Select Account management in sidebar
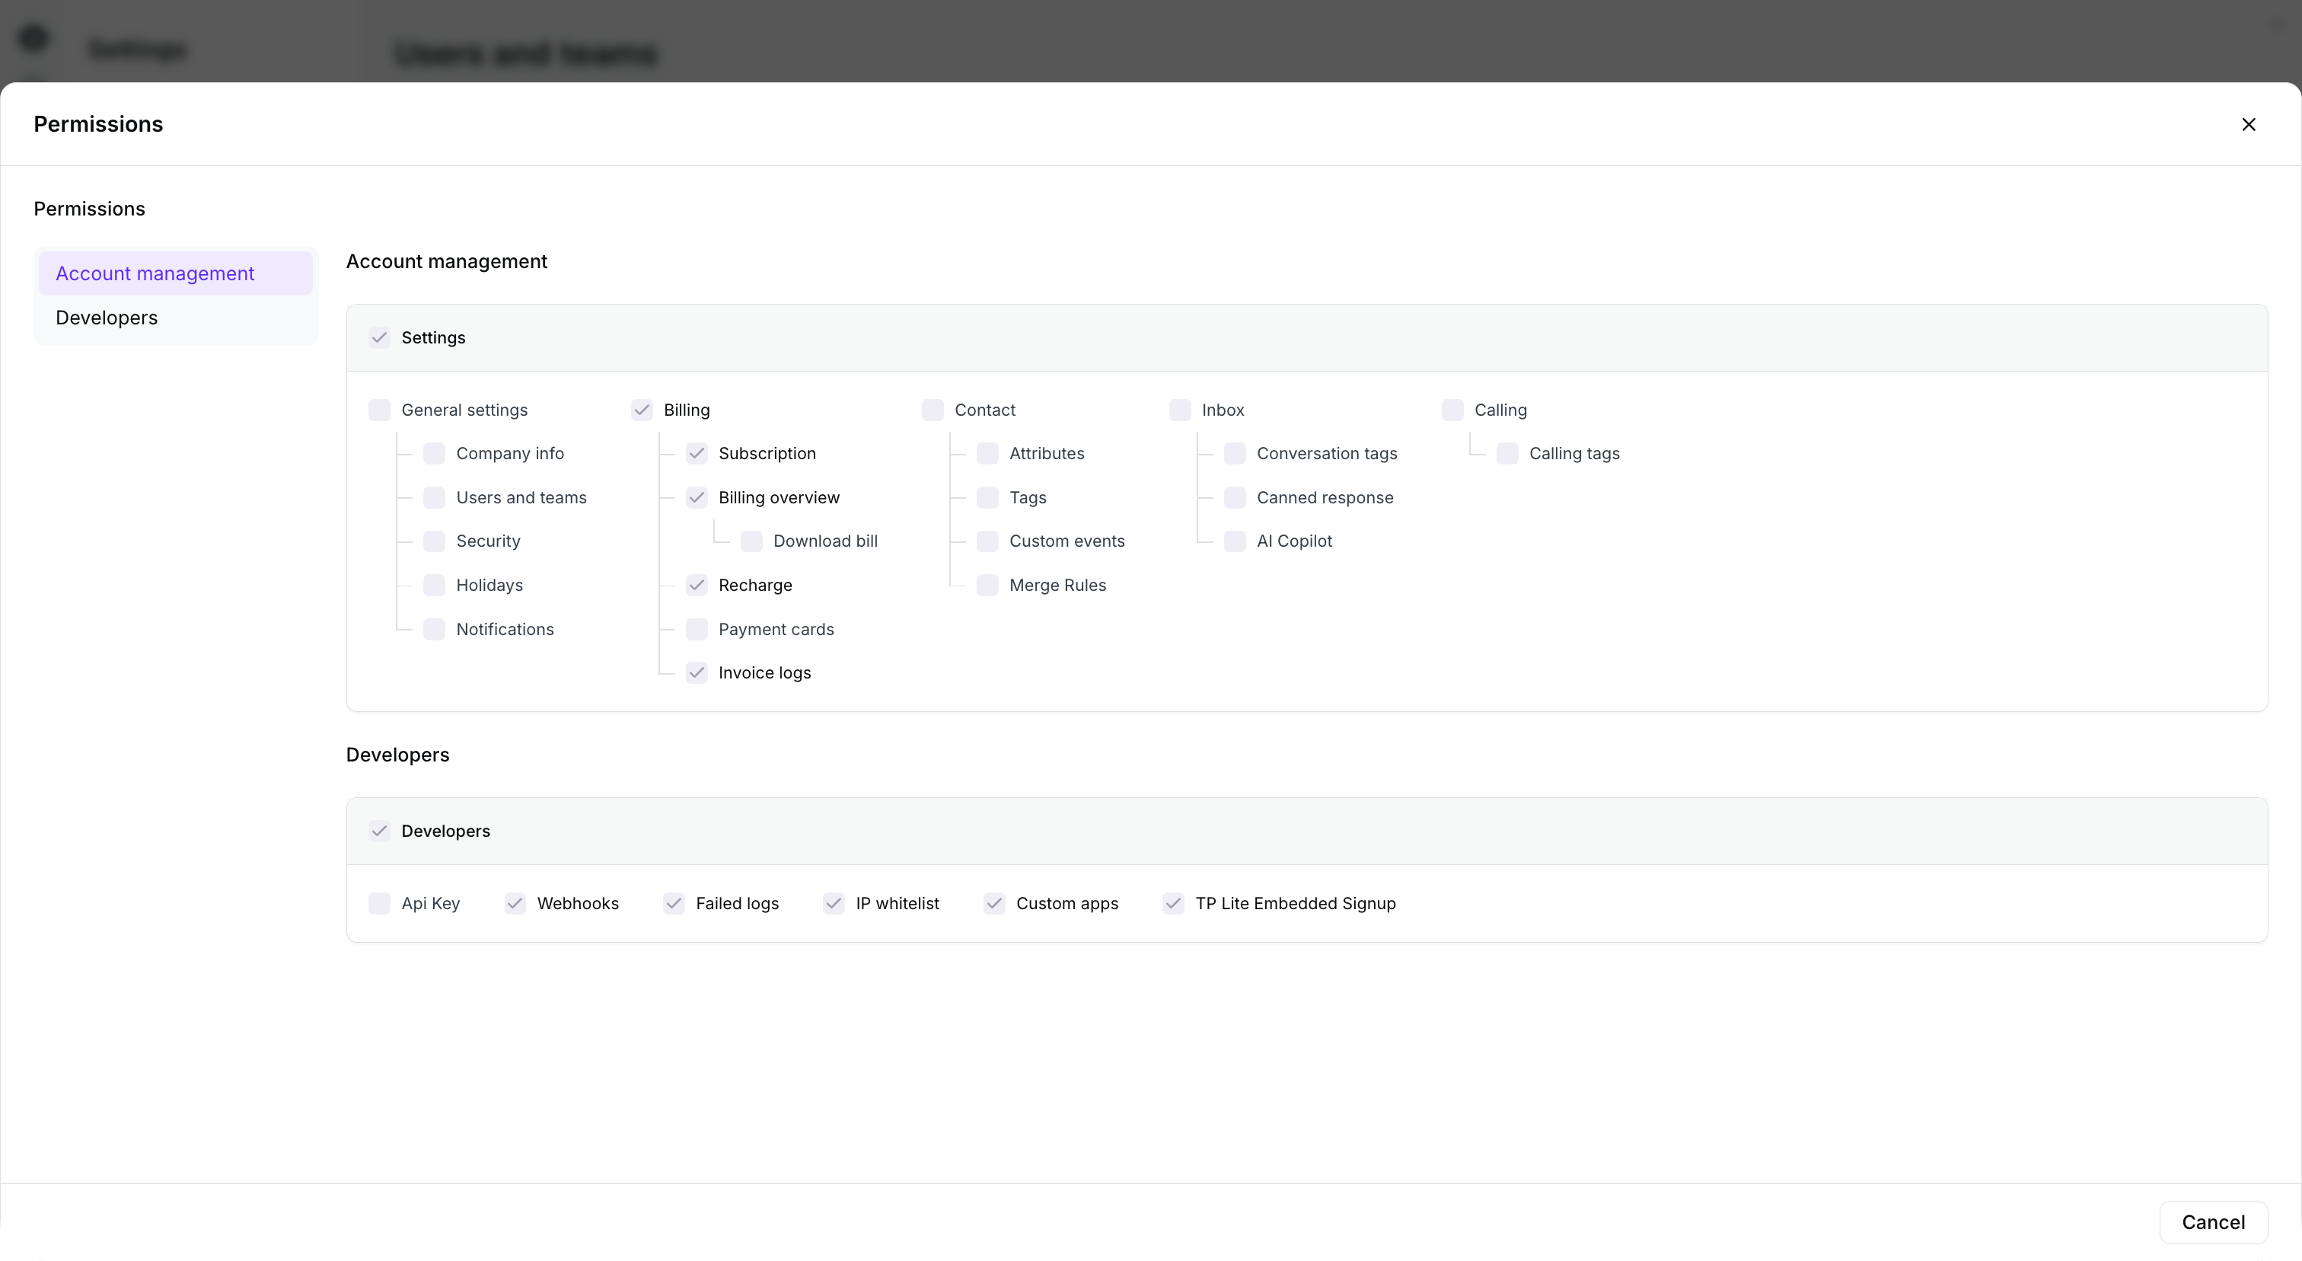 (x=175, y=273)
